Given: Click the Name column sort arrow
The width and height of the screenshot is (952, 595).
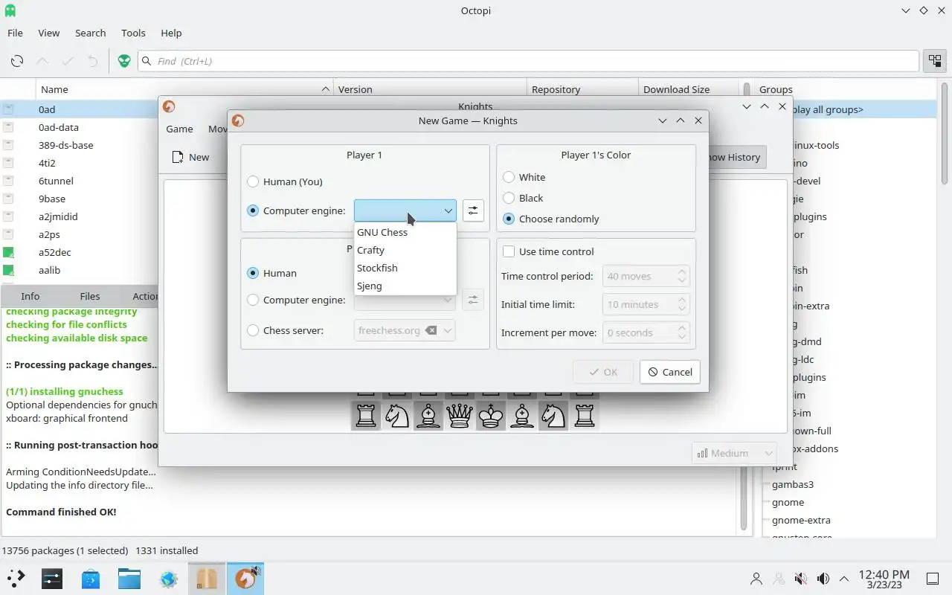Looking at the screenshot, I should 325,89.
